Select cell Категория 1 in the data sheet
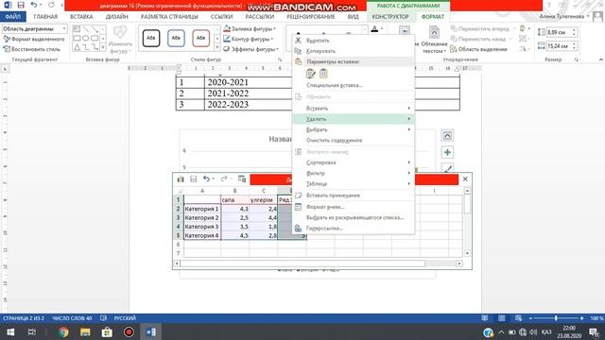The width and height of the screenshot is (605, 340). point(201,209)
